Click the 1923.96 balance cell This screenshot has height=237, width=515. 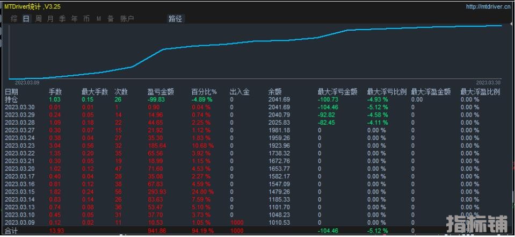[x=279, y=146]
